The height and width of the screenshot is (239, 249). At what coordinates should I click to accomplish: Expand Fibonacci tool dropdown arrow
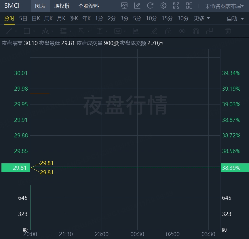[x=70, y=31]
